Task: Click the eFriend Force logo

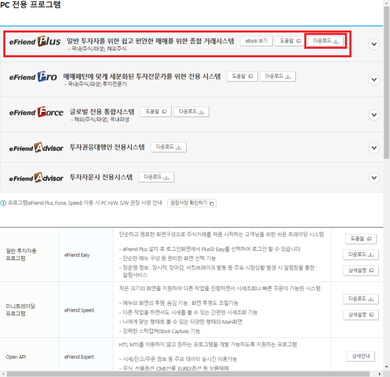Action: tap(36, 113)
